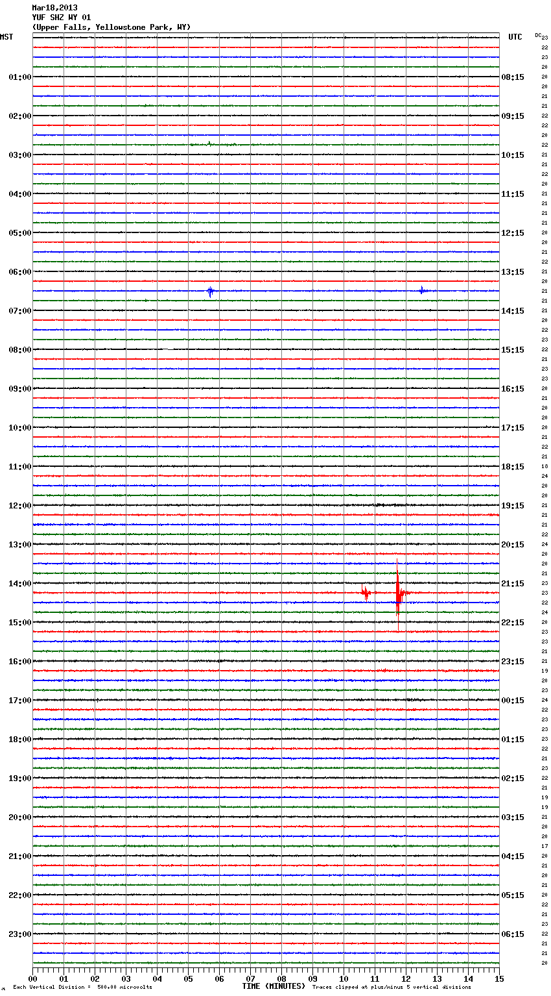Click the UTC time label "23:15"

click(513, 662)
